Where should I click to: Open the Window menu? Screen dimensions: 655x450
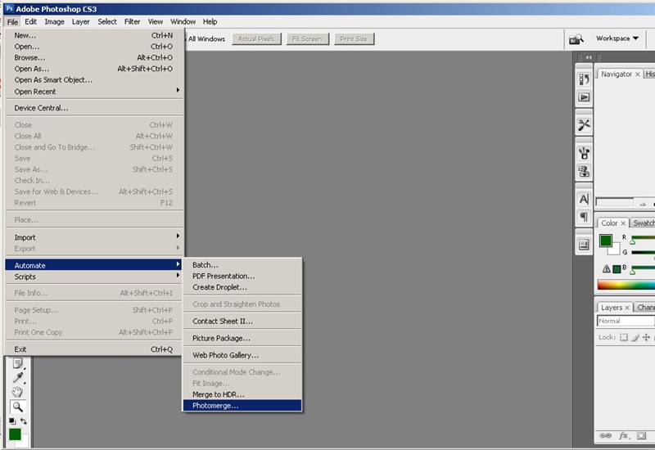183,22
